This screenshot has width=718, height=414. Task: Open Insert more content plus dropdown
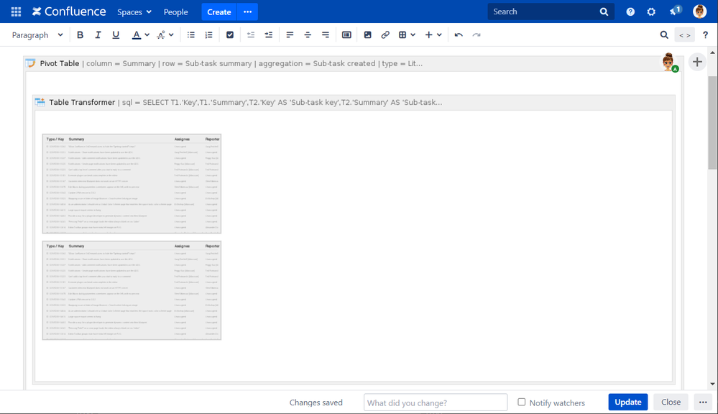tap(433, 34)
